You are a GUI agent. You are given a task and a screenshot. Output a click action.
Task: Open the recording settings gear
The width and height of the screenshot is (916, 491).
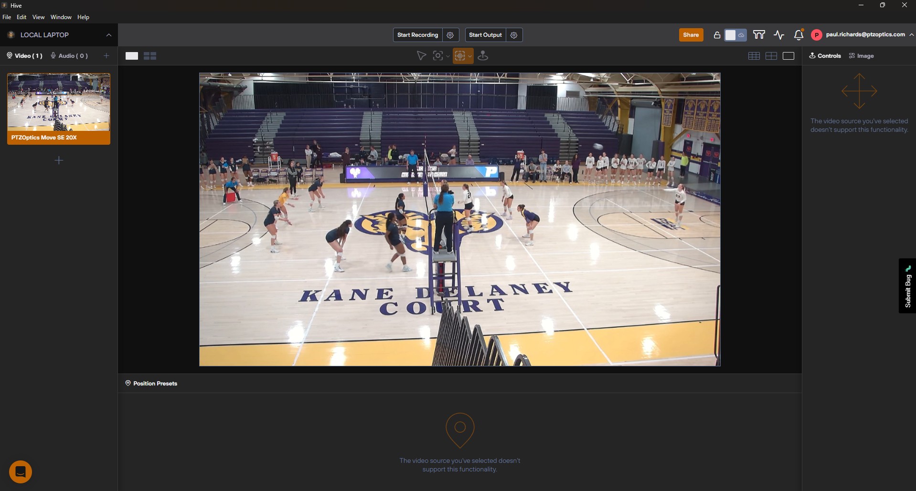(x=450, y=35)
